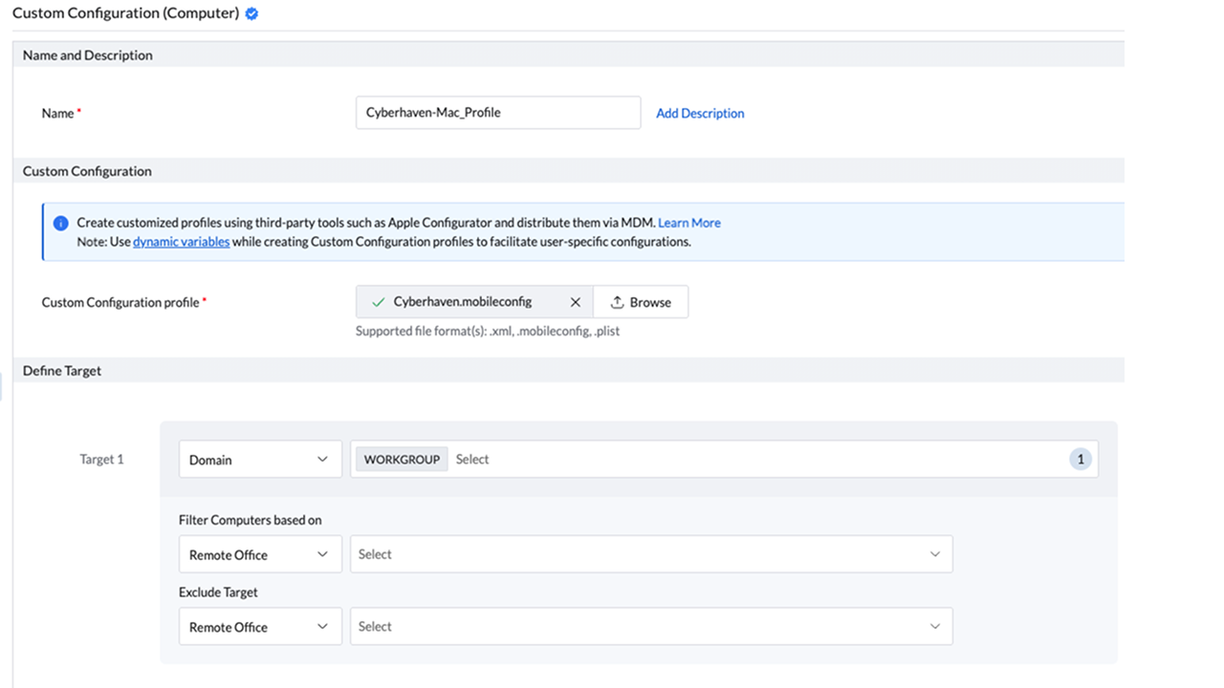The image size is (1224, 688).
Task: Open the Add Description link
Action: [700, 113]
